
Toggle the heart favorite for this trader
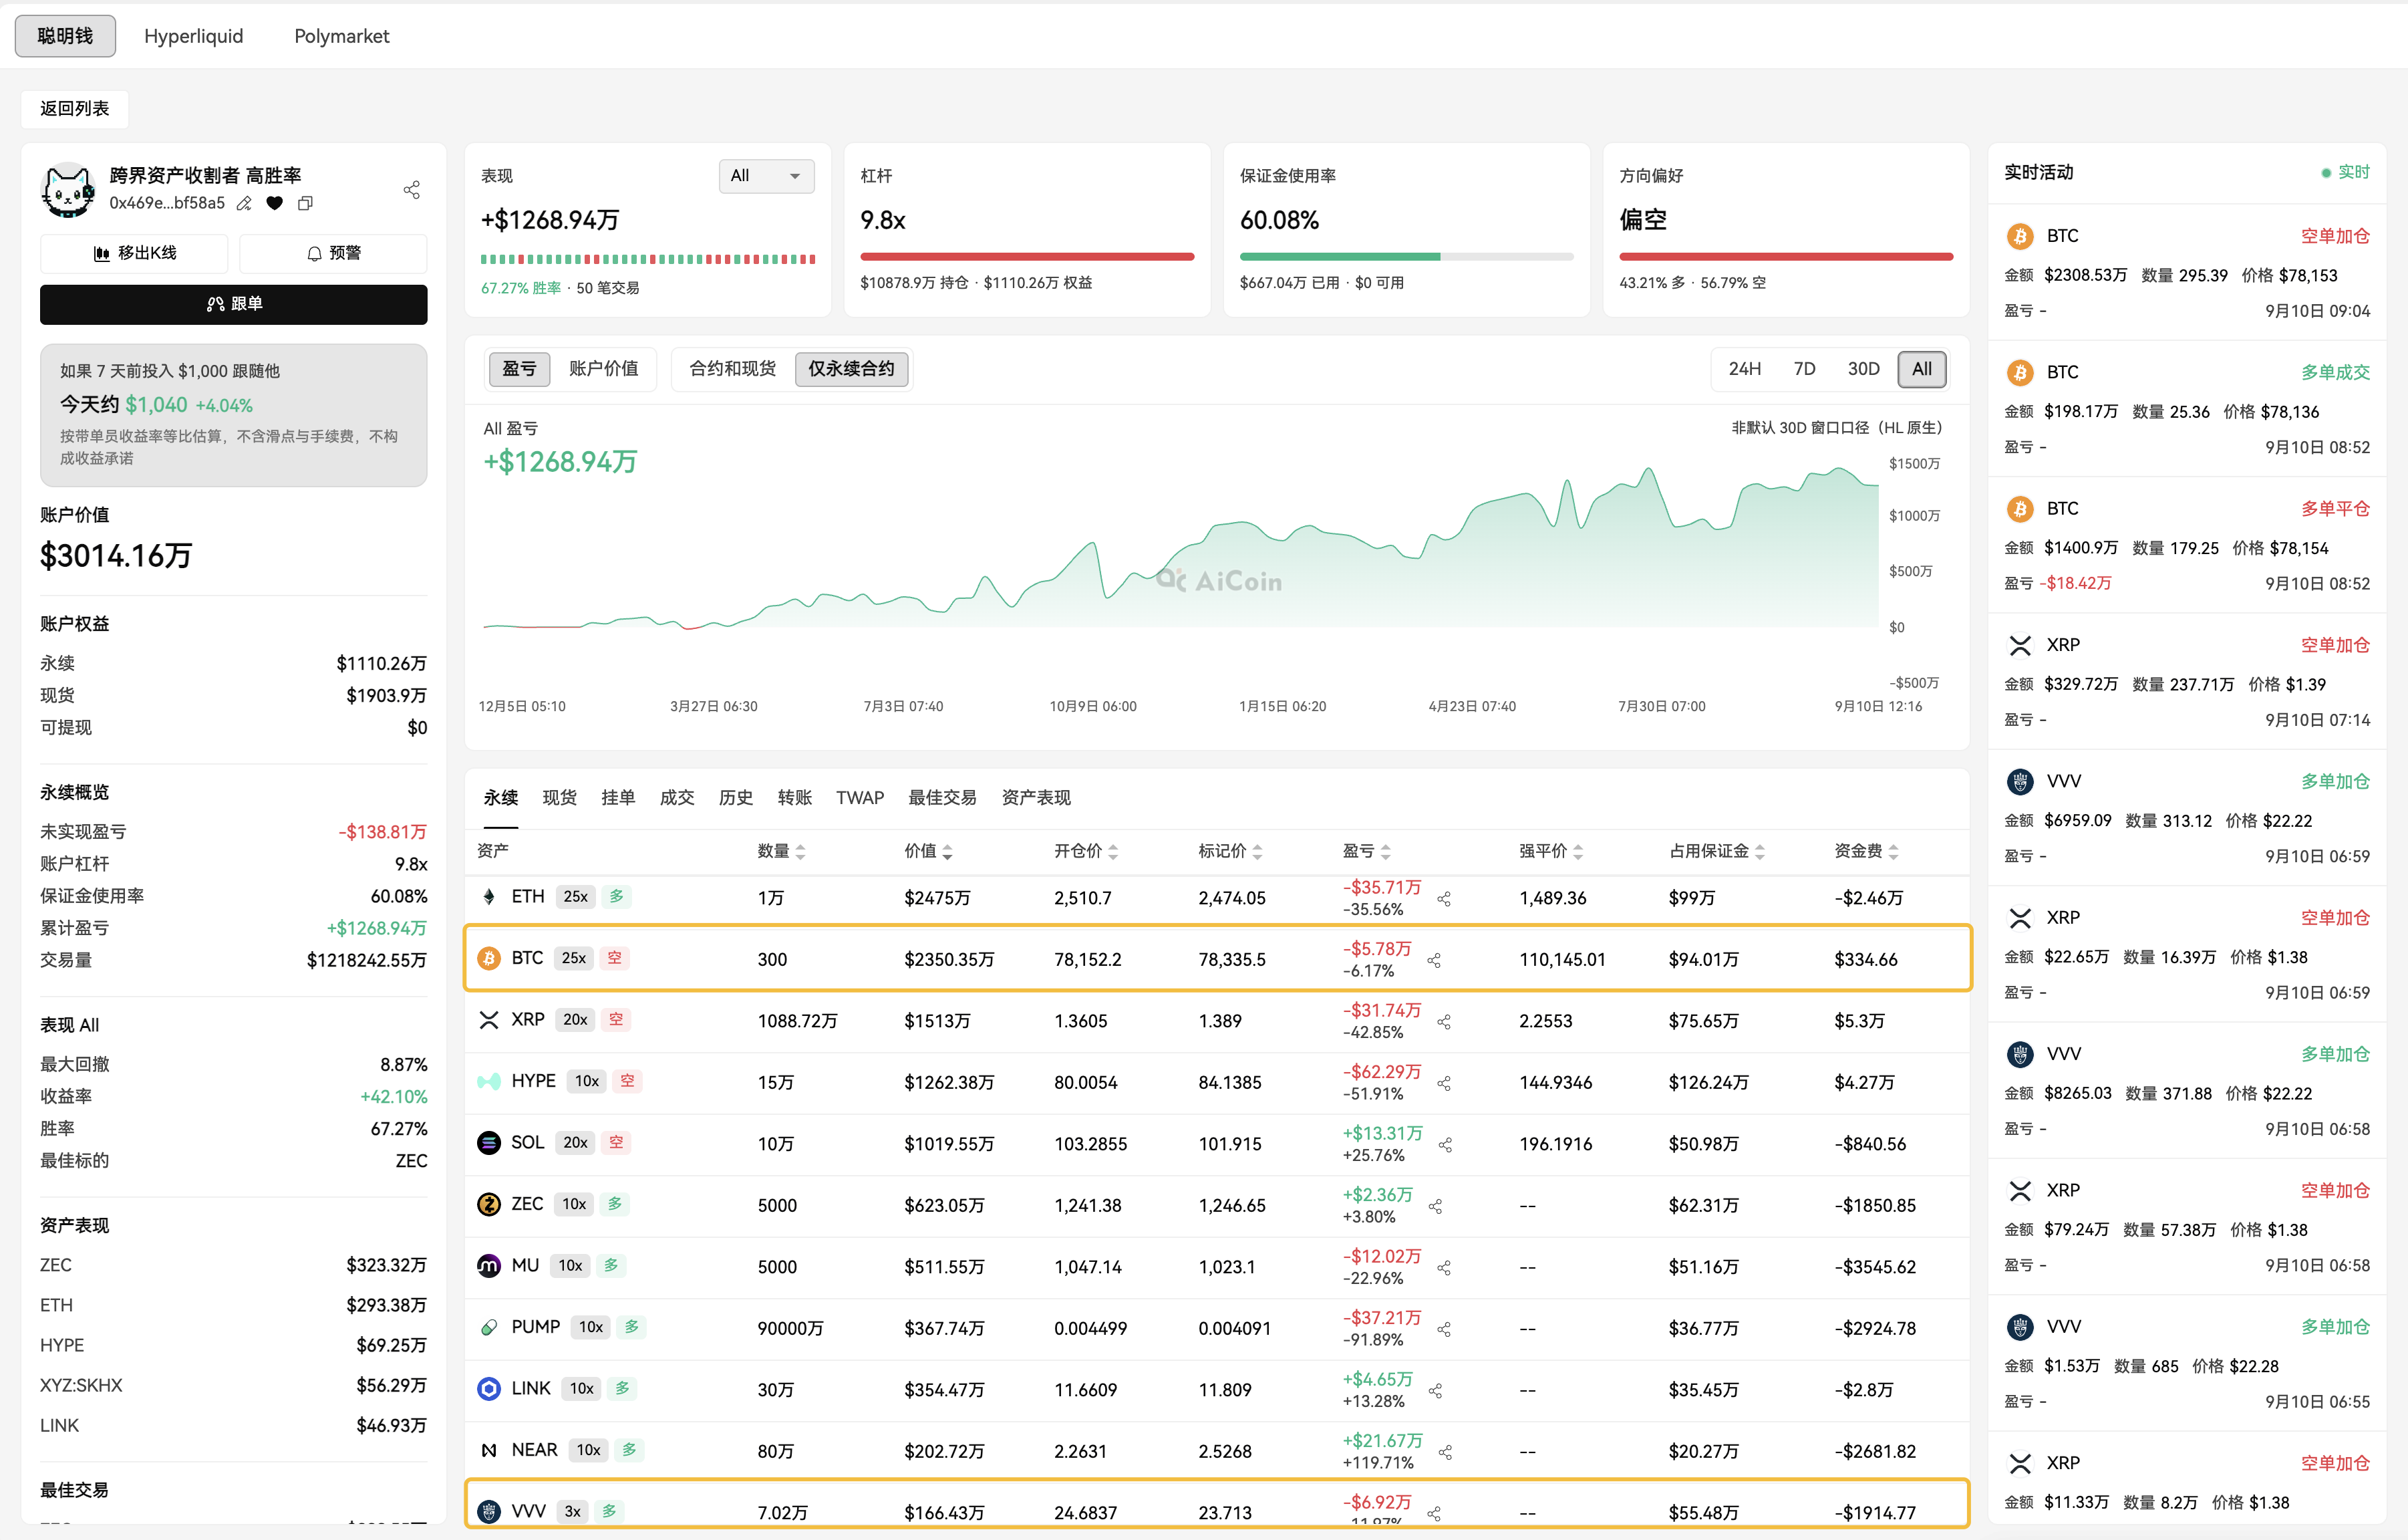coord(275,203)
